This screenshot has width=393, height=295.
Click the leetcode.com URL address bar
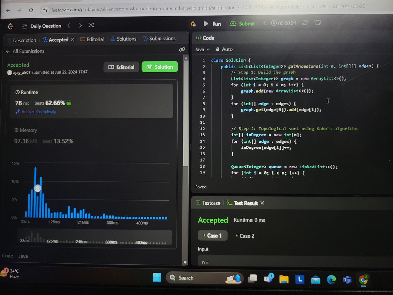coord(208,8)
